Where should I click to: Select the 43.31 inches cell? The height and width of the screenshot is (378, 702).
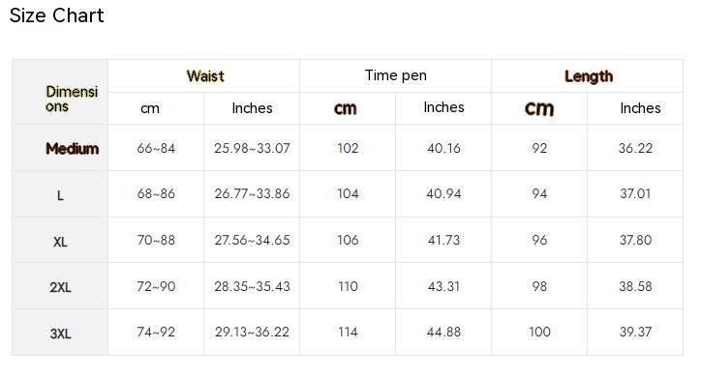(x=443, y=286)
